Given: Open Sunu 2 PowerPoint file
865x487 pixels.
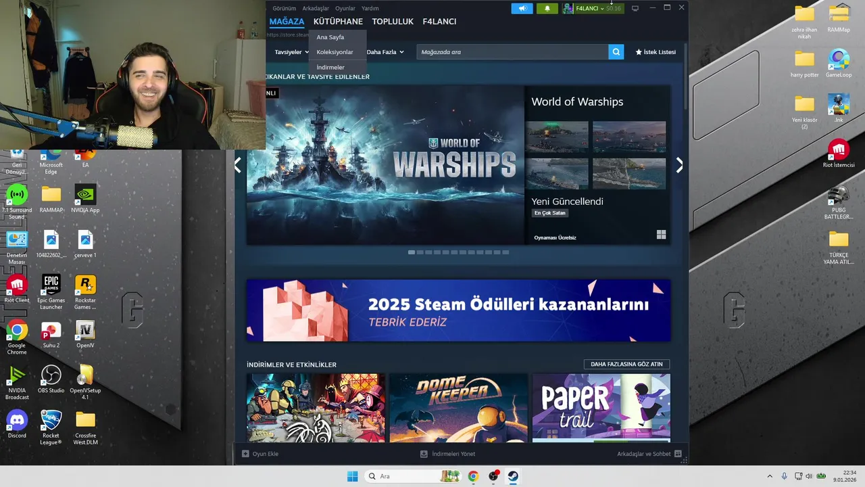Looking at the screenshot, I should click(51, 334).
